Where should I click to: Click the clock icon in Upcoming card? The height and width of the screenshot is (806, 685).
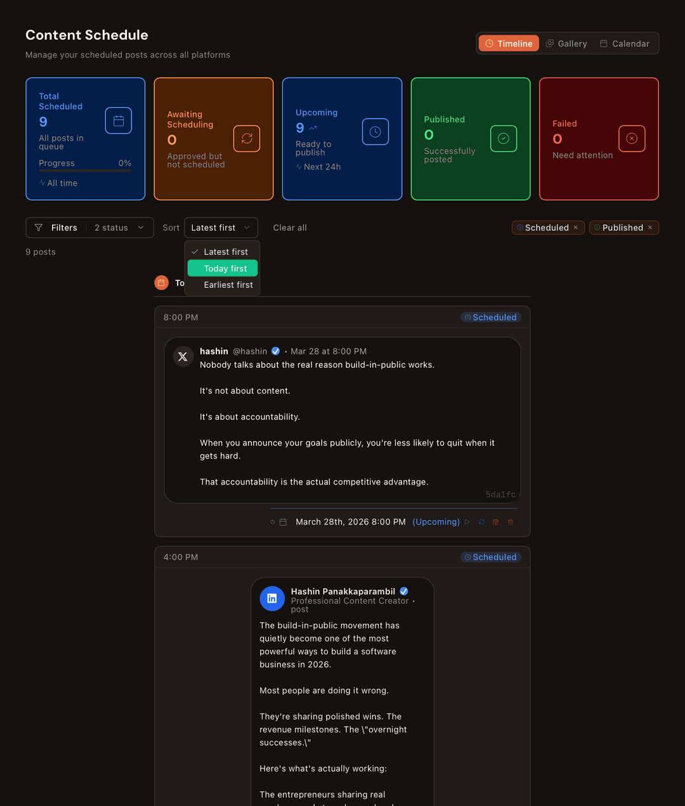click(x=375, y=131)
